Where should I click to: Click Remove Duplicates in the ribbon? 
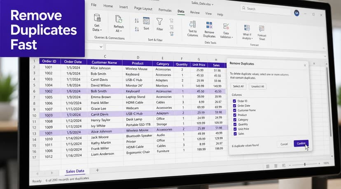pyautogui.click(x=209, y=30)
